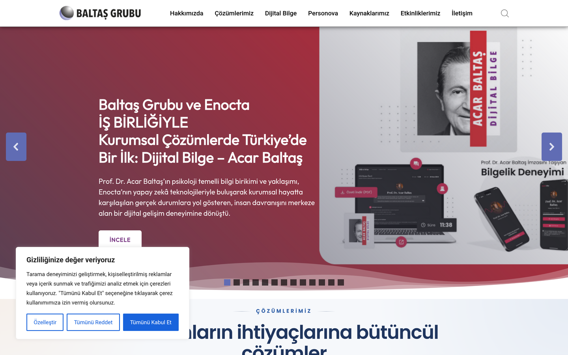This screenshot has width=568, height=355.
Task: Open the Kaynaklarımız menu
Action: (369, 13)
